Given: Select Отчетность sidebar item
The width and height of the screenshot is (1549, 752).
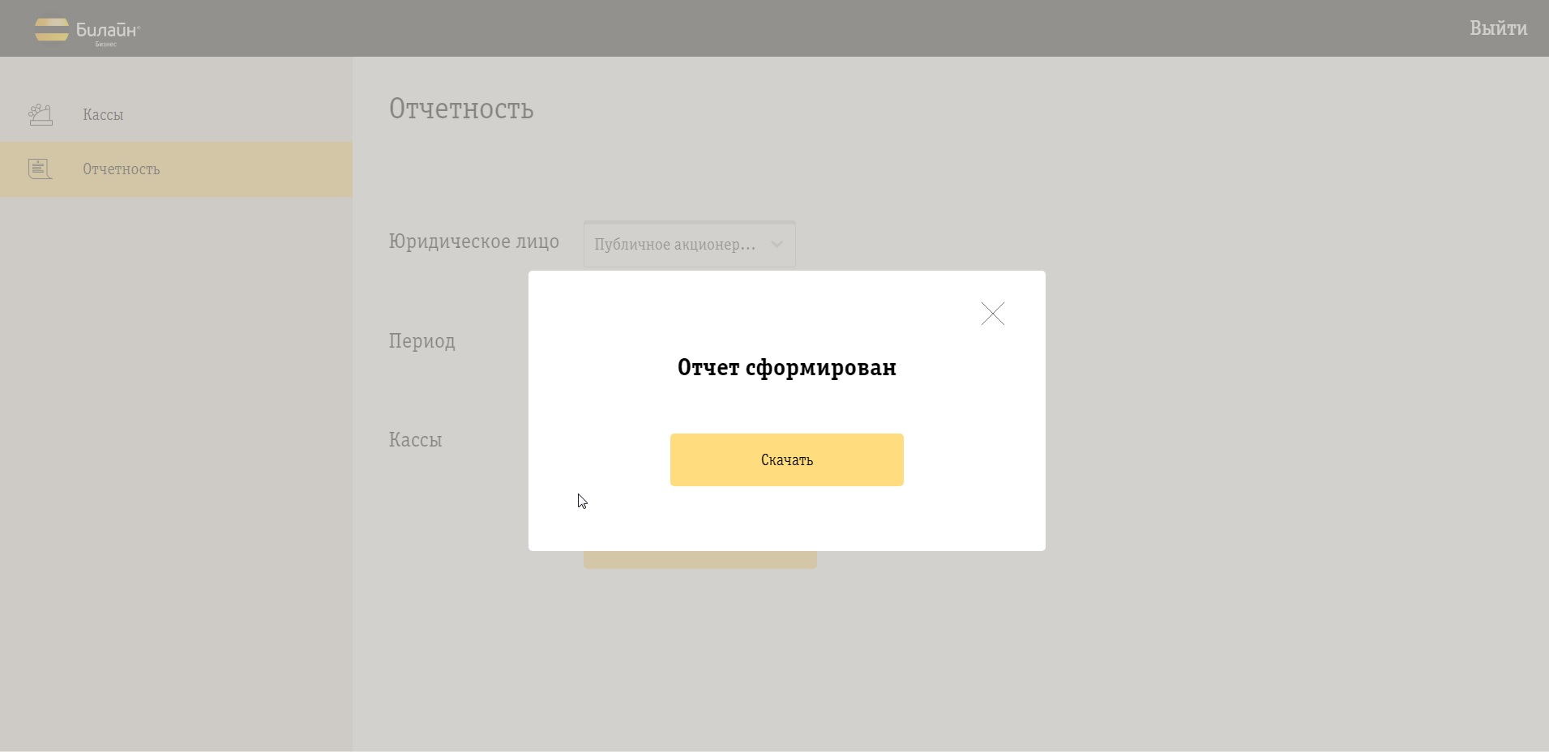Looking at the screenshot, I should click(x=176, y=169).
